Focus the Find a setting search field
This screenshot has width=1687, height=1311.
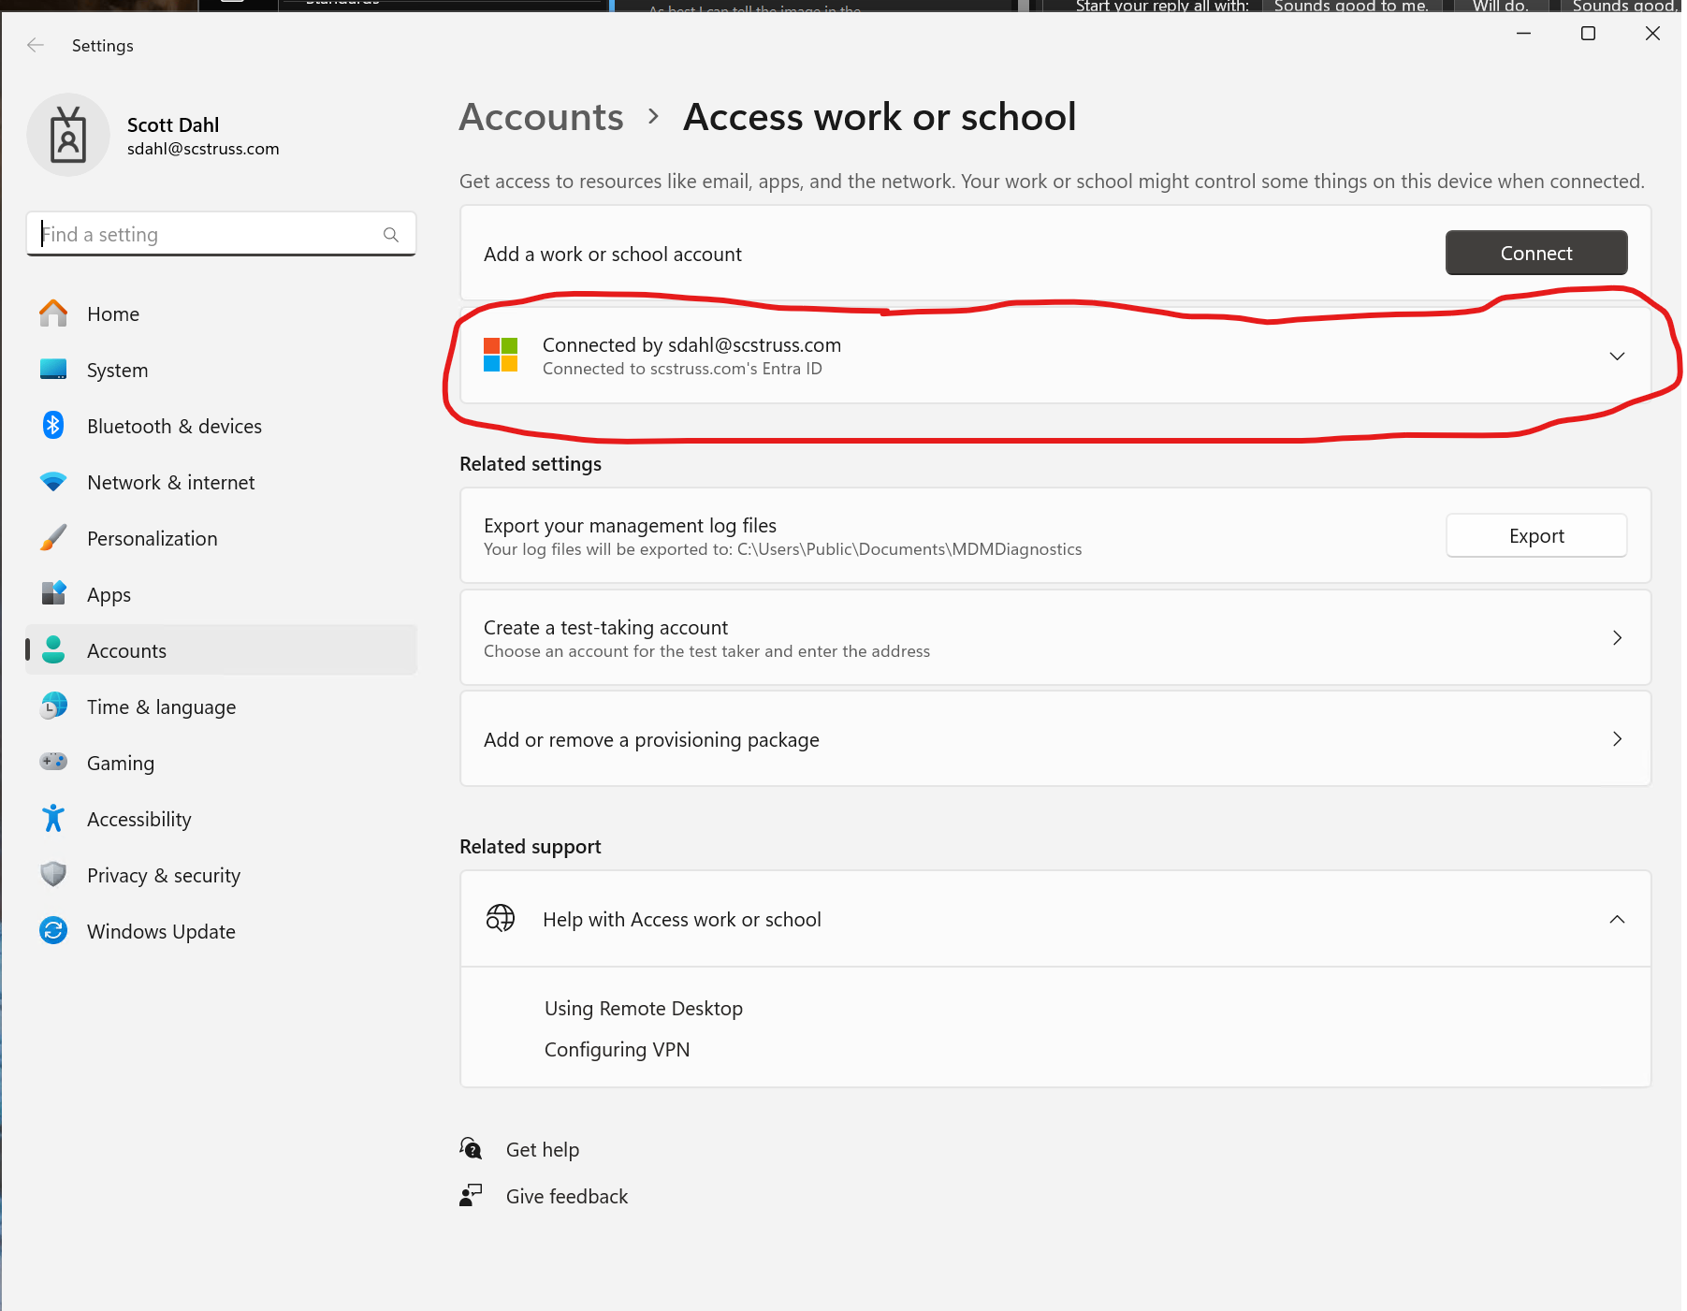tap(221, 234)
